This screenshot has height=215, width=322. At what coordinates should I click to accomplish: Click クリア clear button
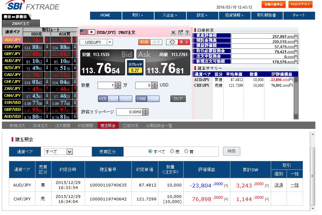click(178, 99)
